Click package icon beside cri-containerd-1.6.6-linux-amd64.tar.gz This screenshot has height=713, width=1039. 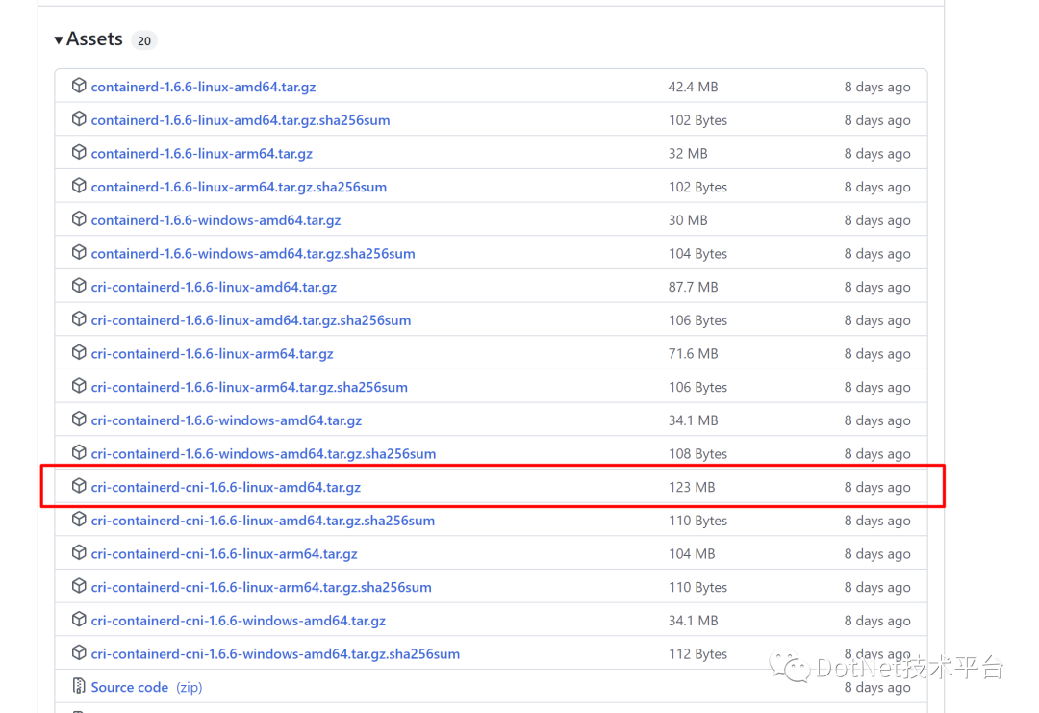79,286
